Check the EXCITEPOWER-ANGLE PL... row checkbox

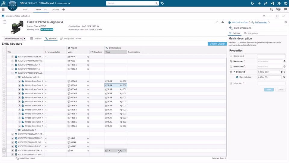coord(4,57)
